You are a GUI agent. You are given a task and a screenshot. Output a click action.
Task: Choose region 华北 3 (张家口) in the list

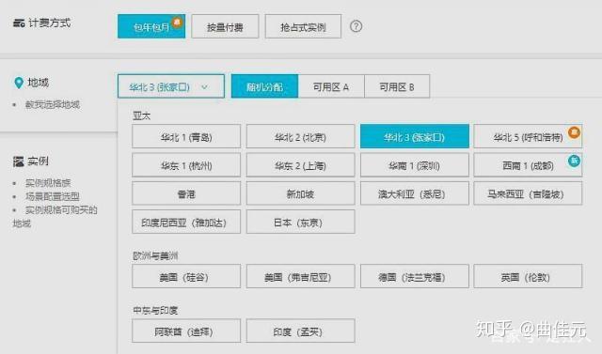click(414, 136)
